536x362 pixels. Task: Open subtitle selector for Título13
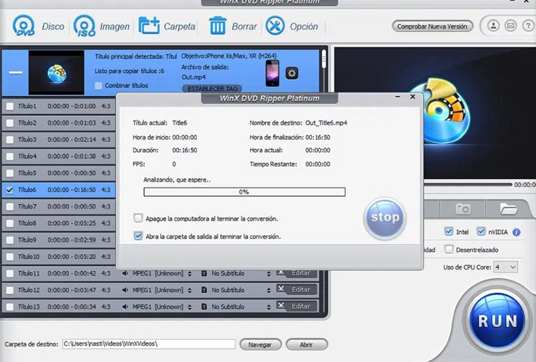tap(269, 307)
